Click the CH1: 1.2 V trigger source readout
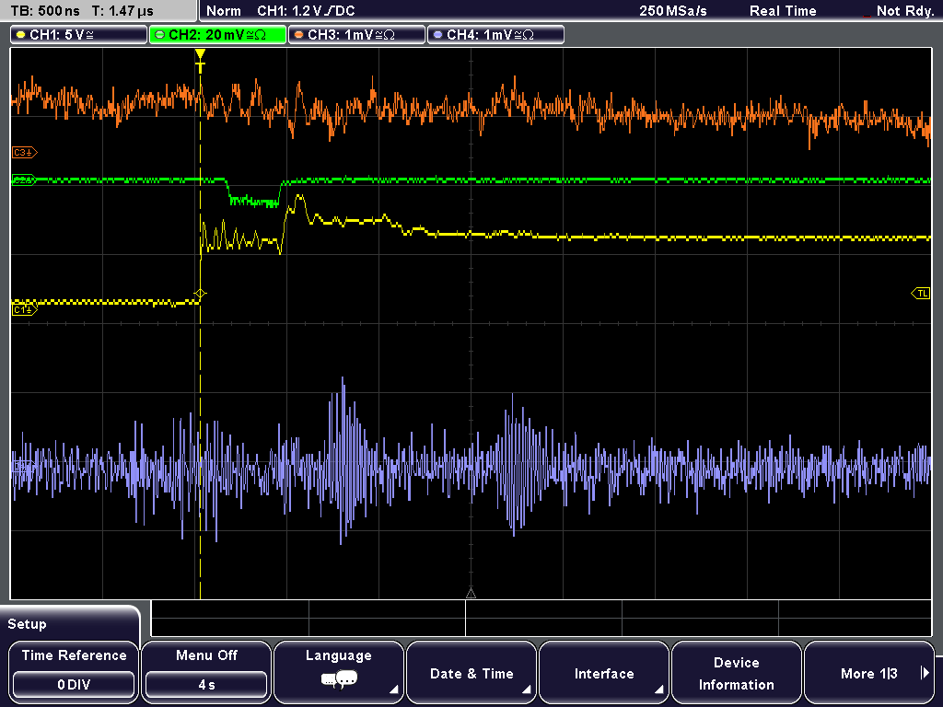This screenshot has width=943, height=707. (306, 11)
